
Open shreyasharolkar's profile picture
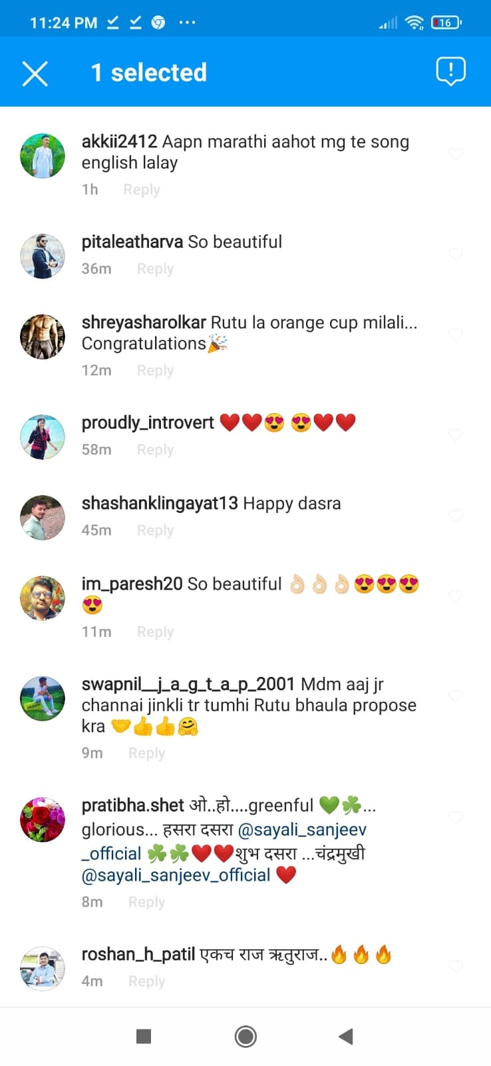tap(43, 336)
